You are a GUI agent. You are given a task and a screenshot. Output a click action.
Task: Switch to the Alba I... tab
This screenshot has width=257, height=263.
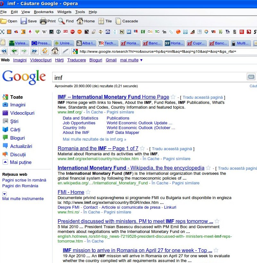pyautogui.click(x=86, y=43)
